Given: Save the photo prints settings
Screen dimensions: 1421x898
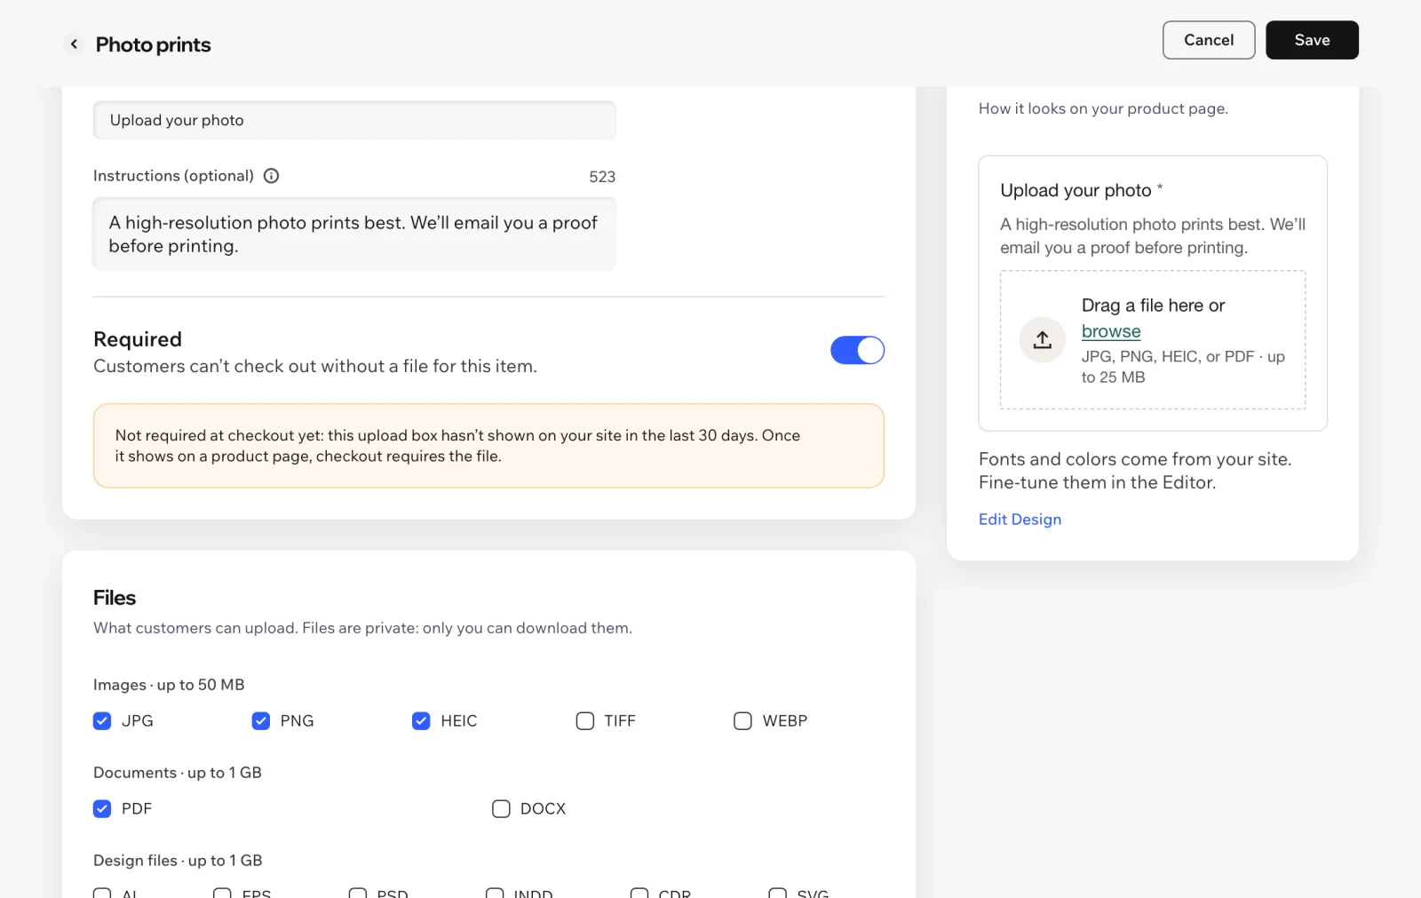Looking at the screenshot, I should coord(1312,40).
